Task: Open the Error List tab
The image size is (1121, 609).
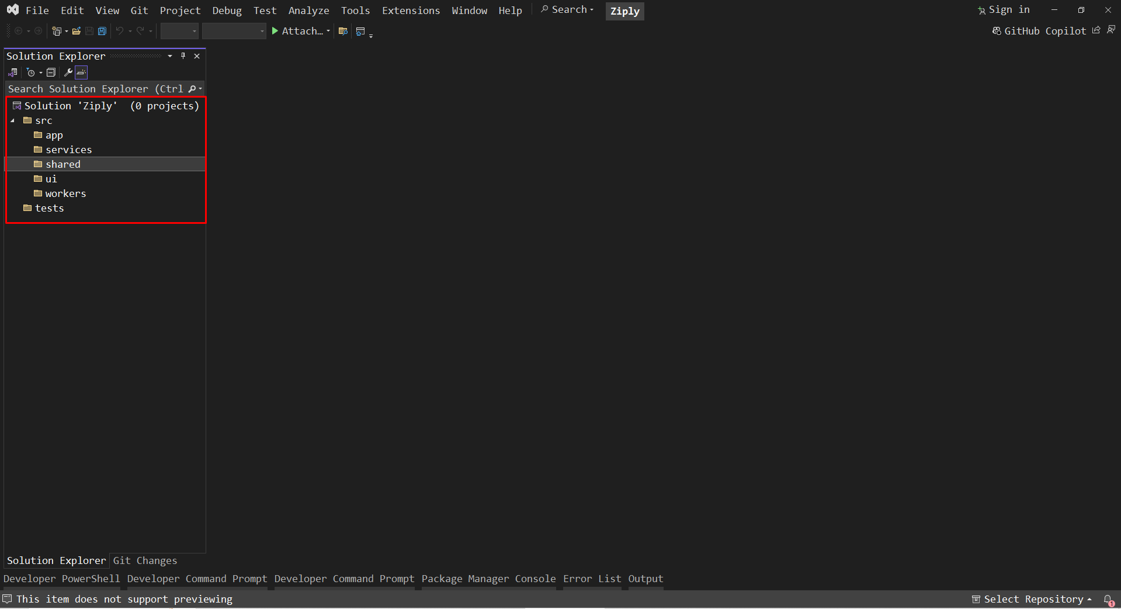Action: 592,579
